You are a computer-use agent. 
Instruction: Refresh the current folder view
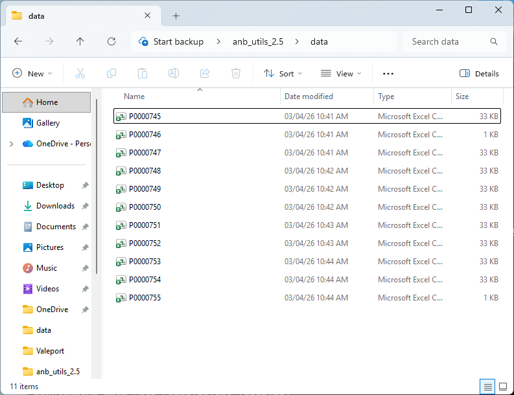[111, 41]
